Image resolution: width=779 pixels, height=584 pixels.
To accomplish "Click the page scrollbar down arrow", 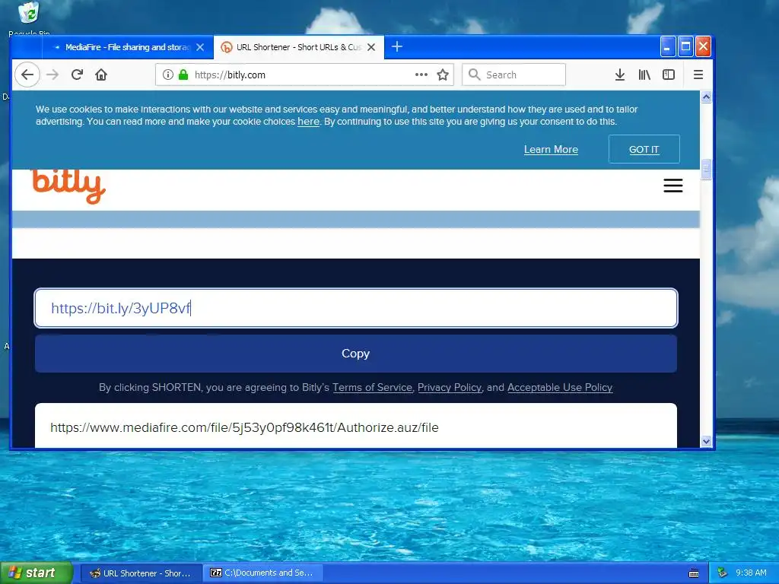I will click(x=706, y=441).
